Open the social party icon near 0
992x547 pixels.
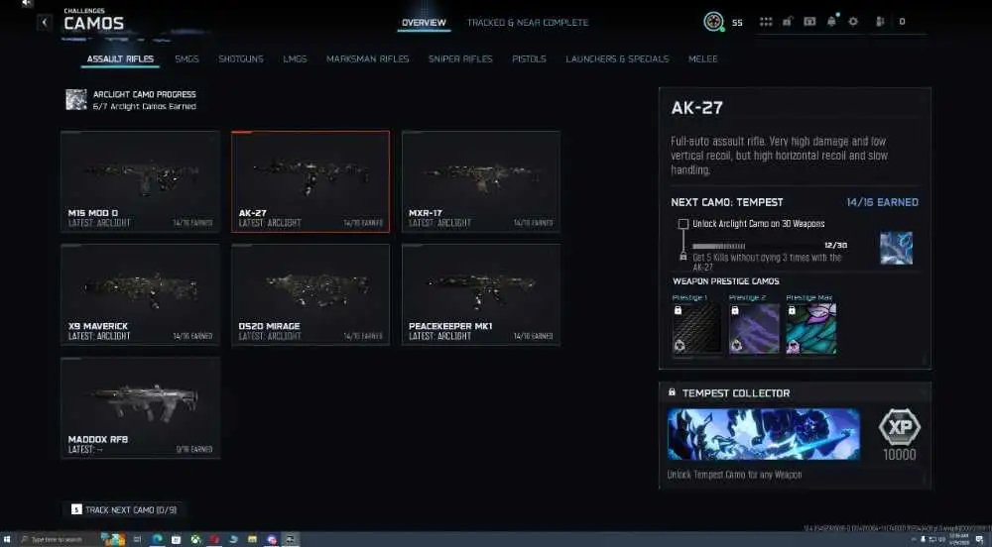click(879, 22)
